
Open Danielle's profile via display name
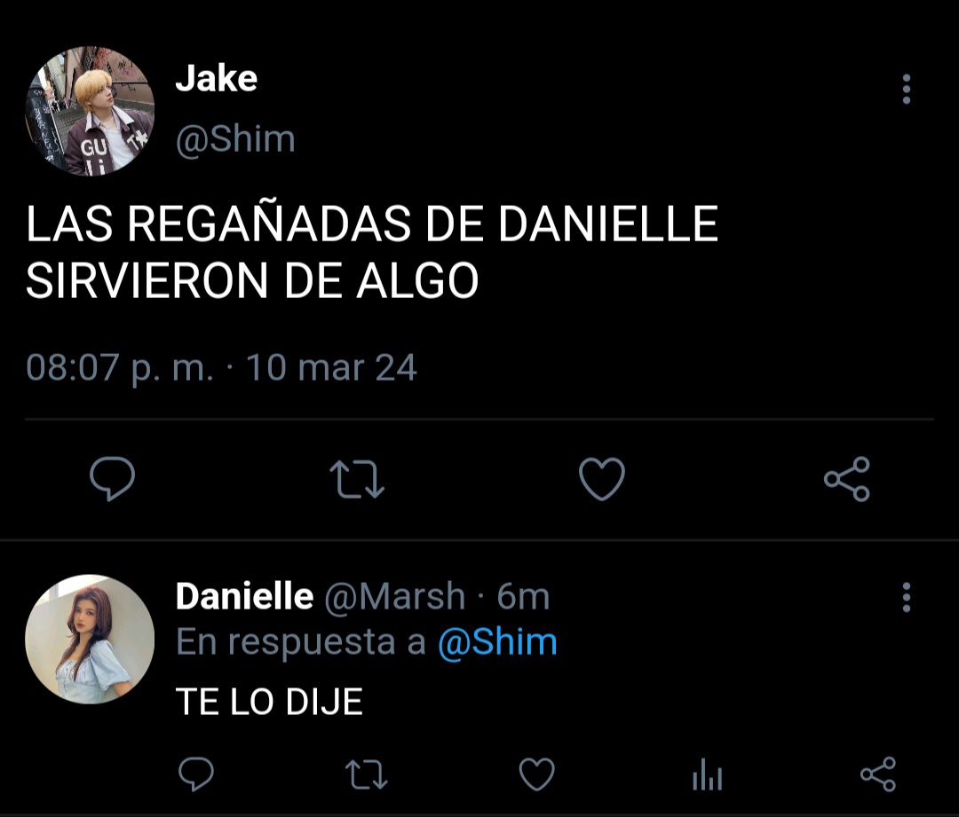click(x=245, y=596)
